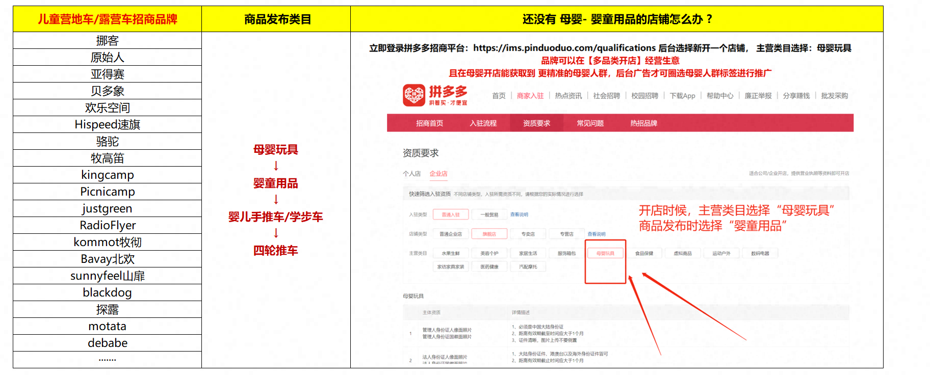Select the blackdog brand cell

[x=108, y=292]
